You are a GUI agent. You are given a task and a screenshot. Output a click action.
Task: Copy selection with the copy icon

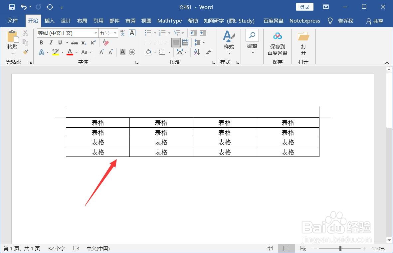[x=25, y=42]
